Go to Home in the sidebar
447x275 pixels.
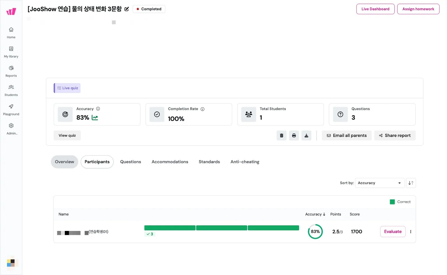click(11, 33)
